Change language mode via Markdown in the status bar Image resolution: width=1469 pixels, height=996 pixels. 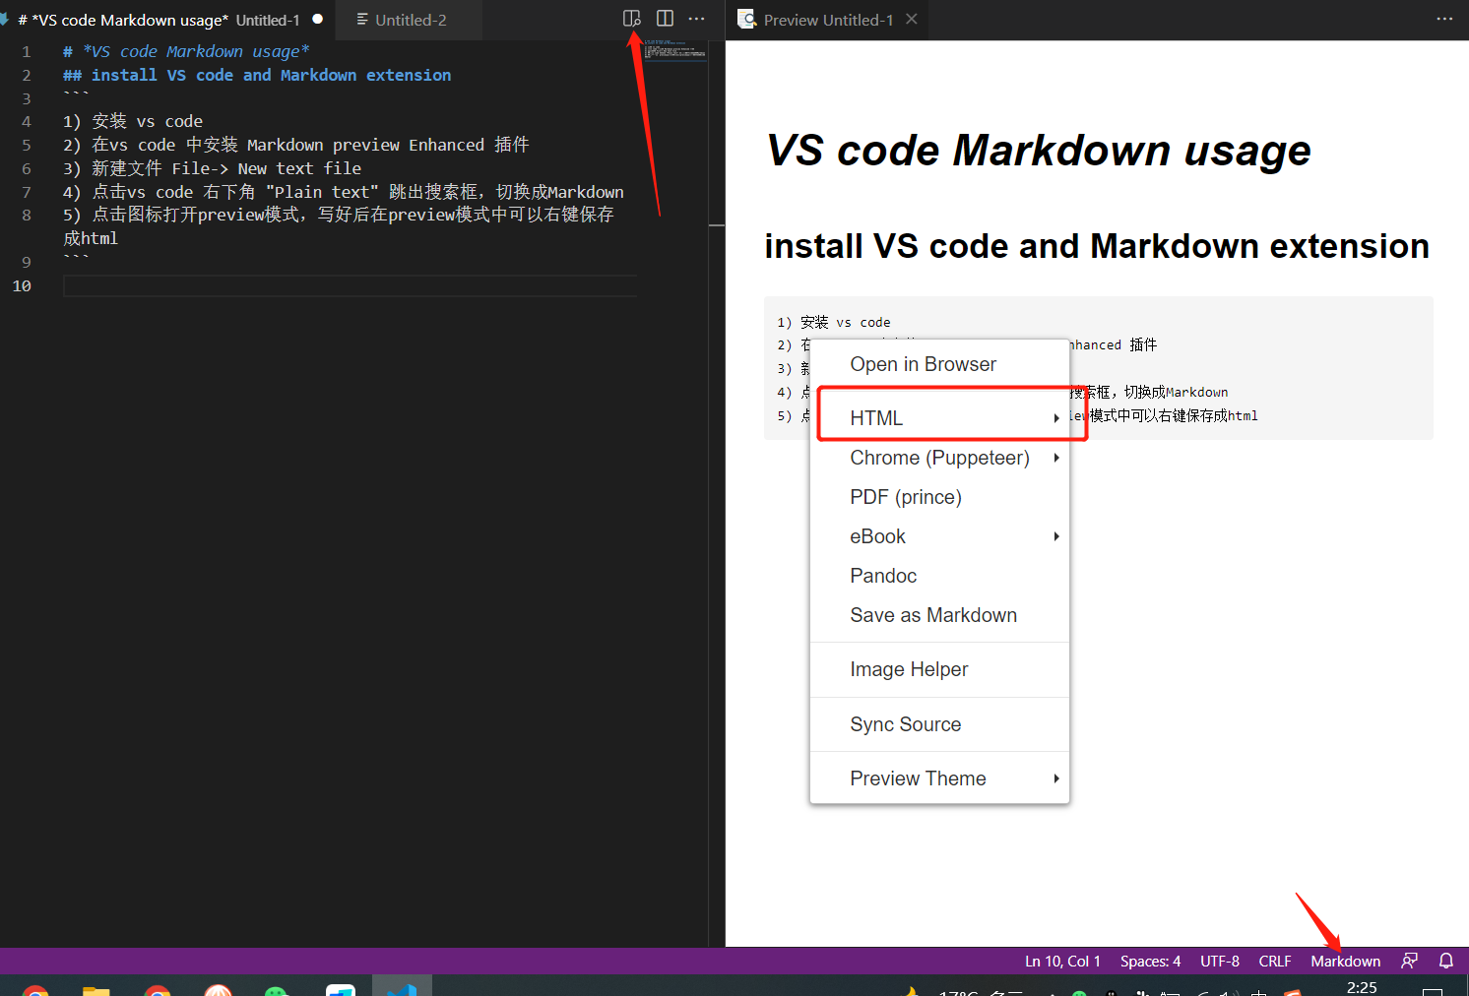(x=1345, y=961)
